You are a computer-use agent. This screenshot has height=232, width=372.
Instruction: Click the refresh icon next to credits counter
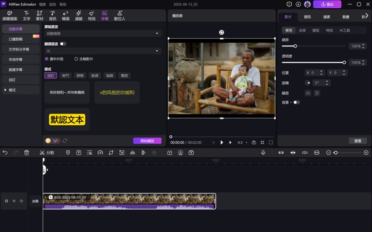(x=65, y=141)
